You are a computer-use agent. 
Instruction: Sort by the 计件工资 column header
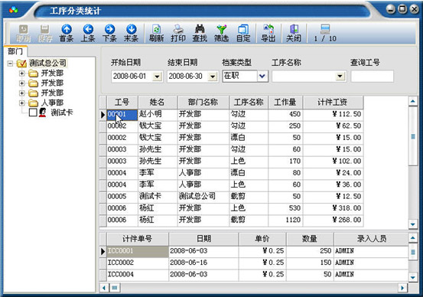[x=333, y=102]
